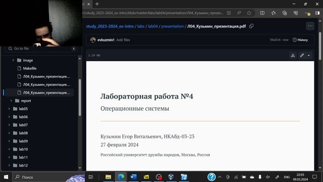Expand the lab06 folder
The image size is (323, 182).
[9, 117]
